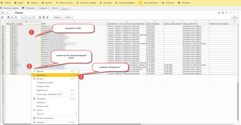Open the Еще dropdown menu
This screenshot has width=241, height=125.
click(x=235, y=17)
